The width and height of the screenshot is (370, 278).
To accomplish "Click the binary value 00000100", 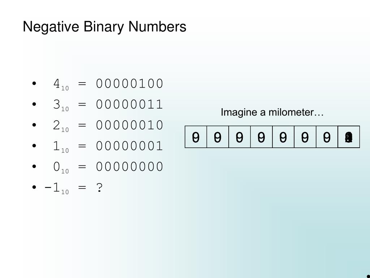I will click(130, 84).
